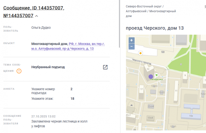
Task: Click the orange diamond marker on map
Action: click(x=141, y=53)
